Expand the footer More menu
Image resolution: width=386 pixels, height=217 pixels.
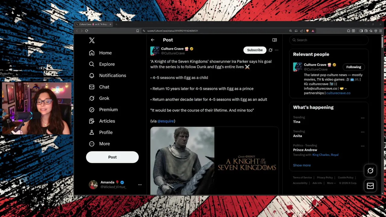pos(331,183)
